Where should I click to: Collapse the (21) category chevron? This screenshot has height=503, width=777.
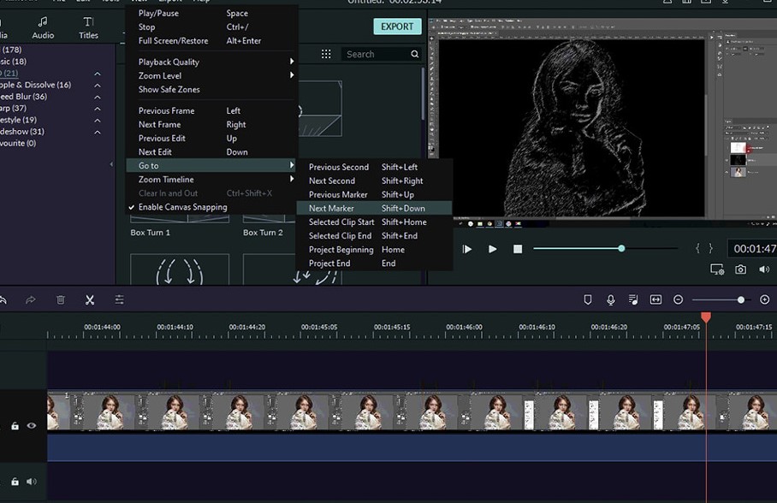coord(98,74)
